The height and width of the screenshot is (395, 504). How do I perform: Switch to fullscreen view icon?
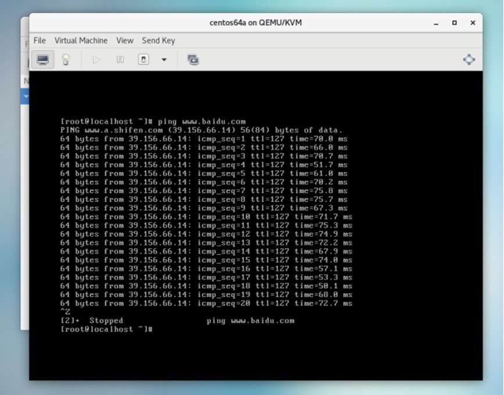[x=469, y=59]
